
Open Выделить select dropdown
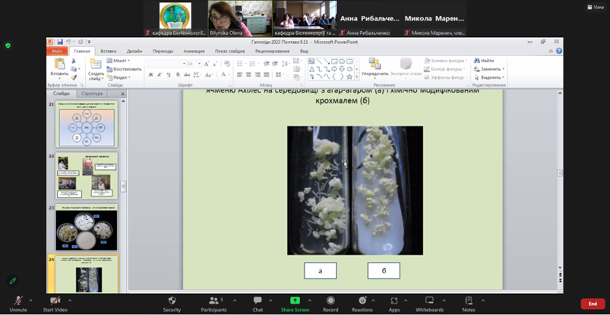pyautogui.click(x=489, y=77)
